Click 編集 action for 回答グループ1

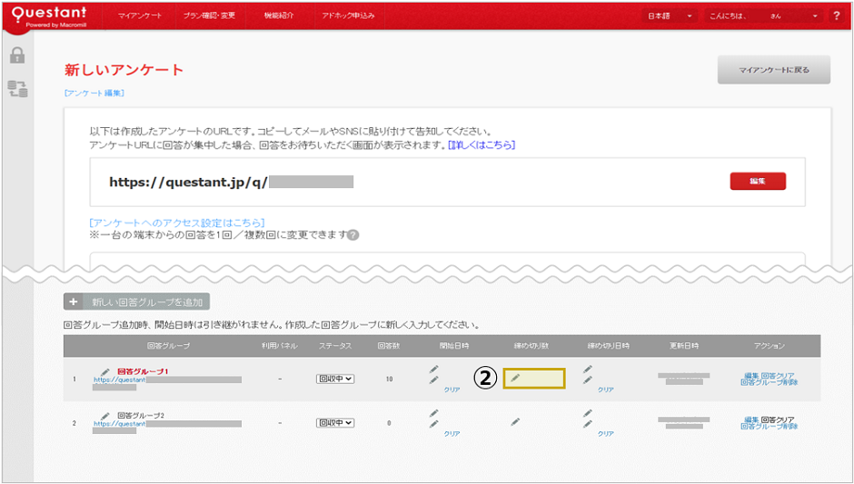[751, 376]
